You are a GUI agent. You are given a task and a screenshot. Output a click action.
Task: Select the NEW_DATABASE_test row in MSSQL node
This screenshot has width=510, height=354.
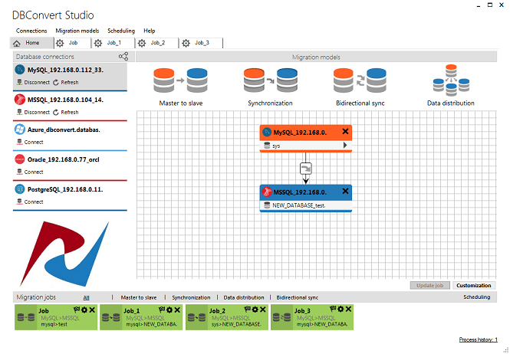(x=306, y=206)
